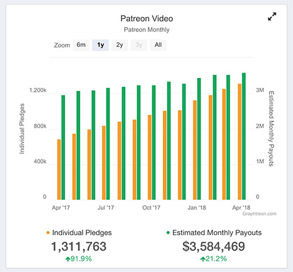The width and height of the screenshot is (293, 272).
Task: Select the orange Apr '17 pledges bar
Action: 59,169
